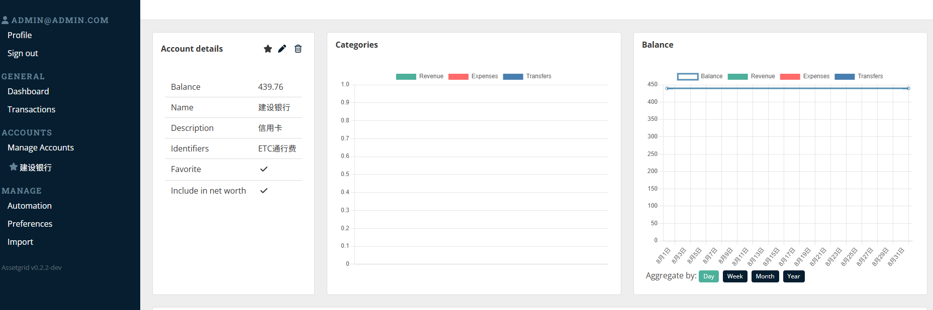Toggle Transfers series in Categories legend

point(527,76)
